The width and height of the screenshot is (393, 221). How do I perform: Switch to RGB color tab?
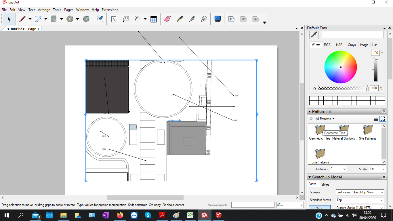(x=327, y=45)
